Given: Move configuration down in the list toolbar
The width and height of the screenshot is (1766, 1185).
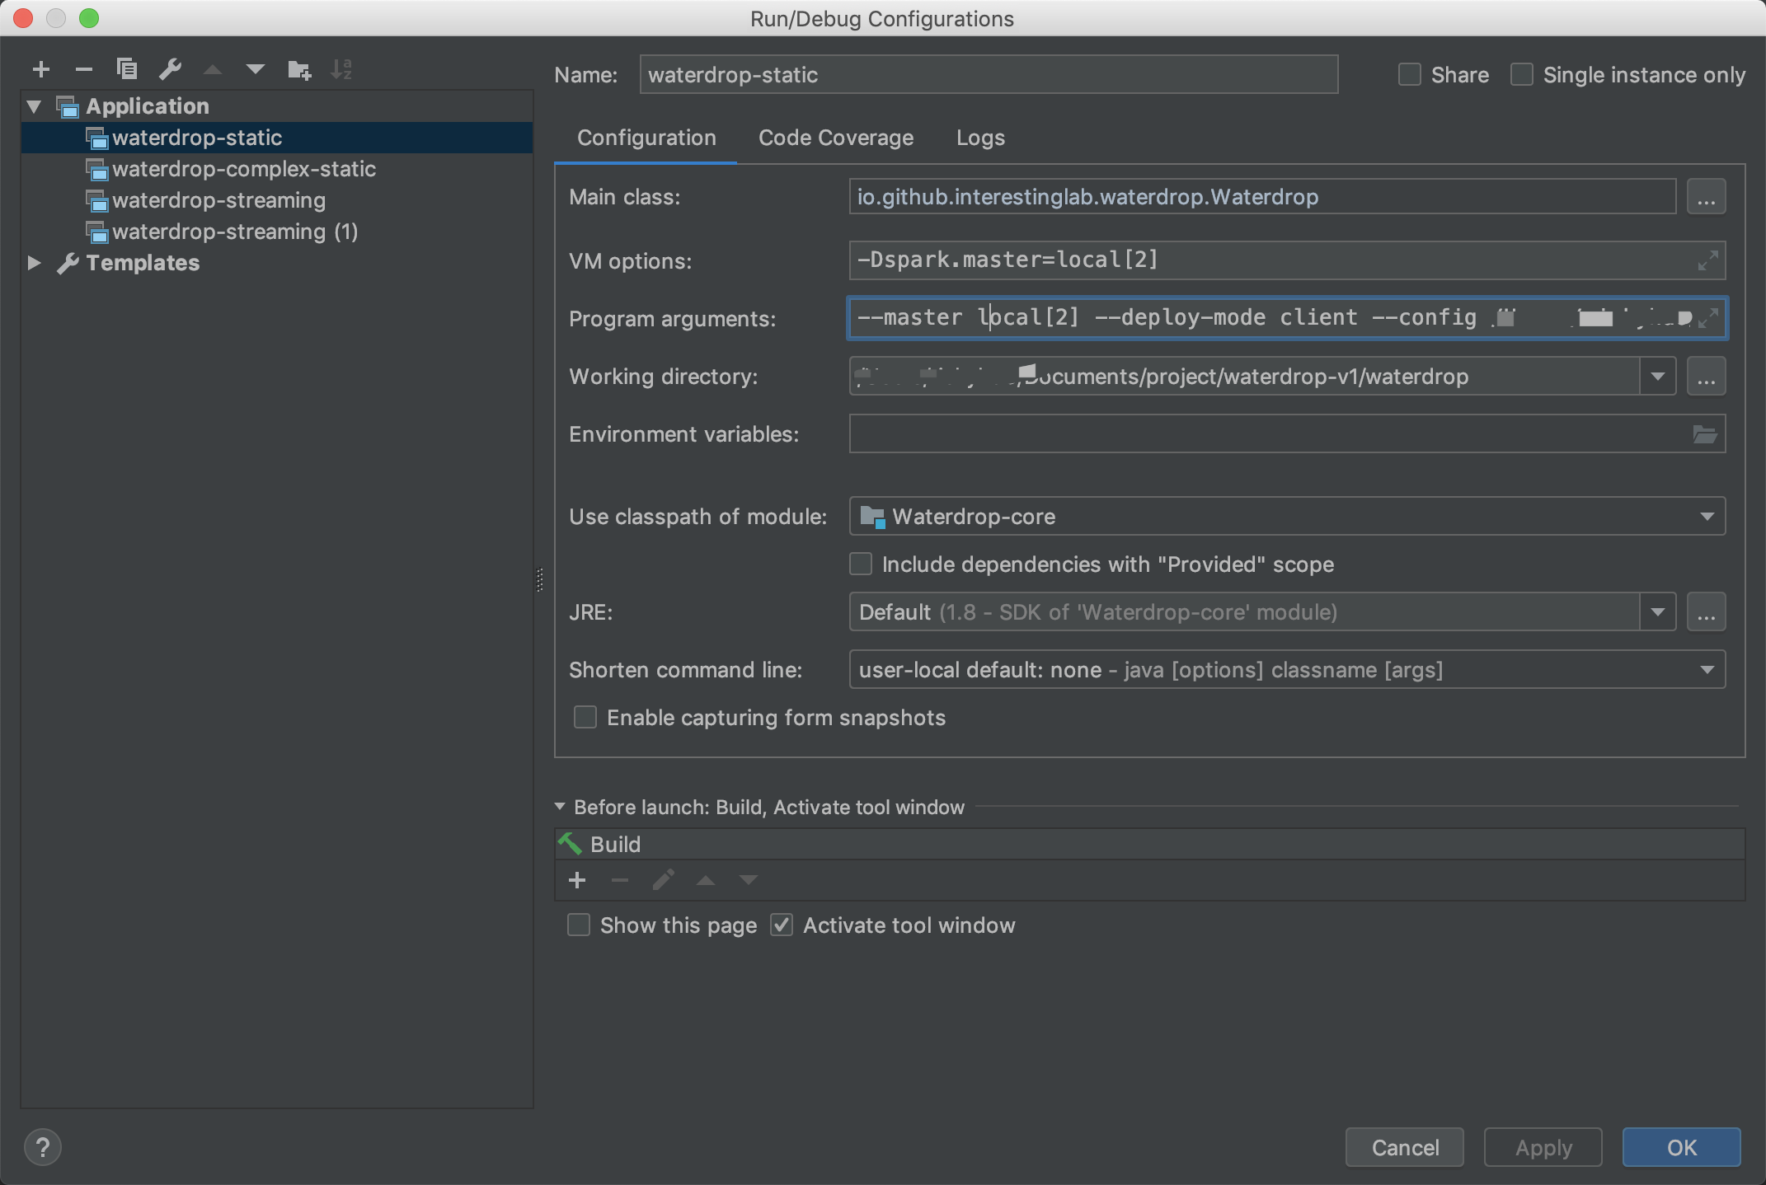Looking at the screenshot, I should (256, 70).
